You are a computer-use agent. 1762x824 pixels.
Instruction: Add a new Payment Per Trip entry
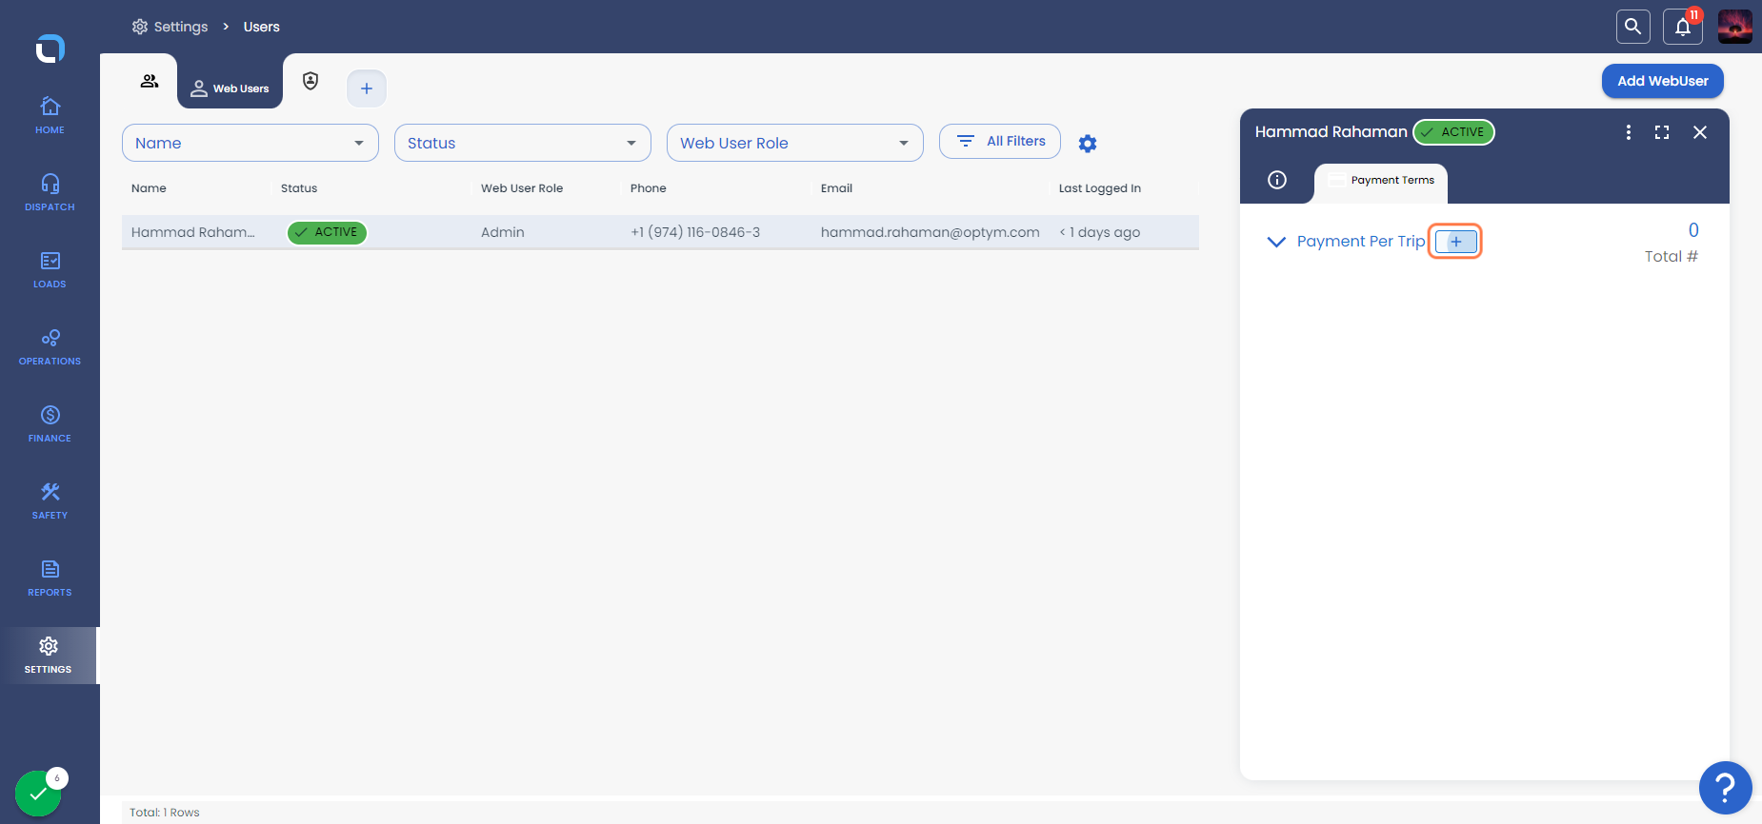(x=1455, y=242)
